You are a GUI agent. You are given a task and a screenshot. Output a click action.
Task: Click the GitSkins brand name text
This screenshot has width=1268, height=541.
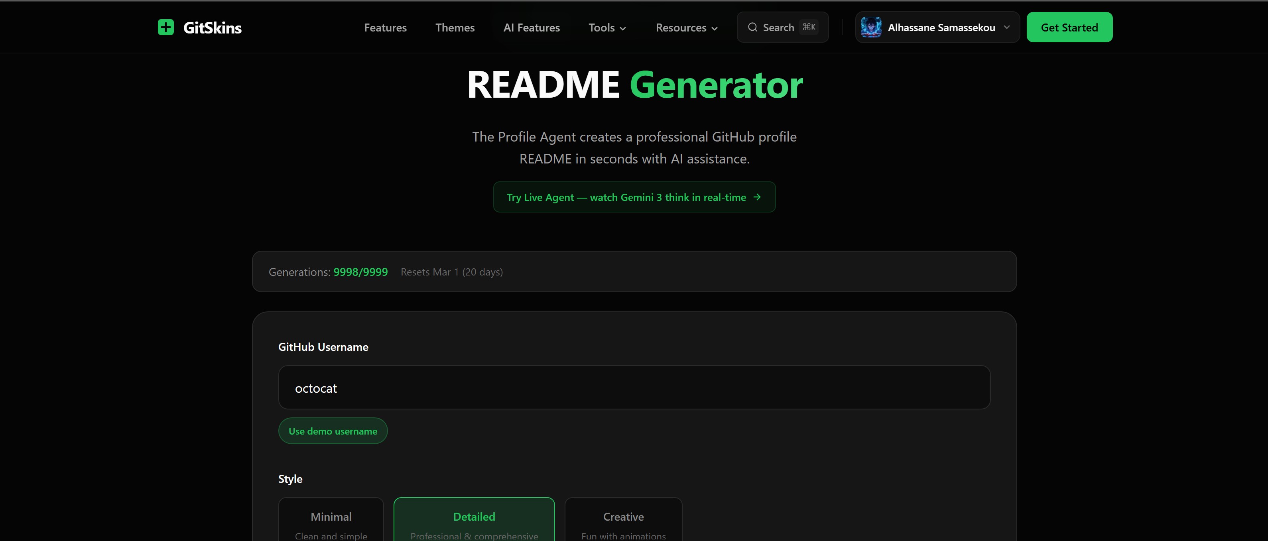[x=212, y=28]
